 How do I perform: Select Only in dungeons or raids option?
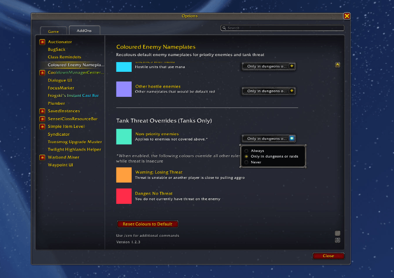coord(271,156)
